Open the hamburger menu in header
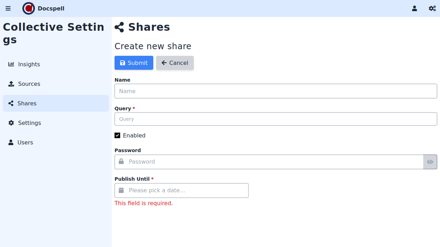 tap(8, 8)
